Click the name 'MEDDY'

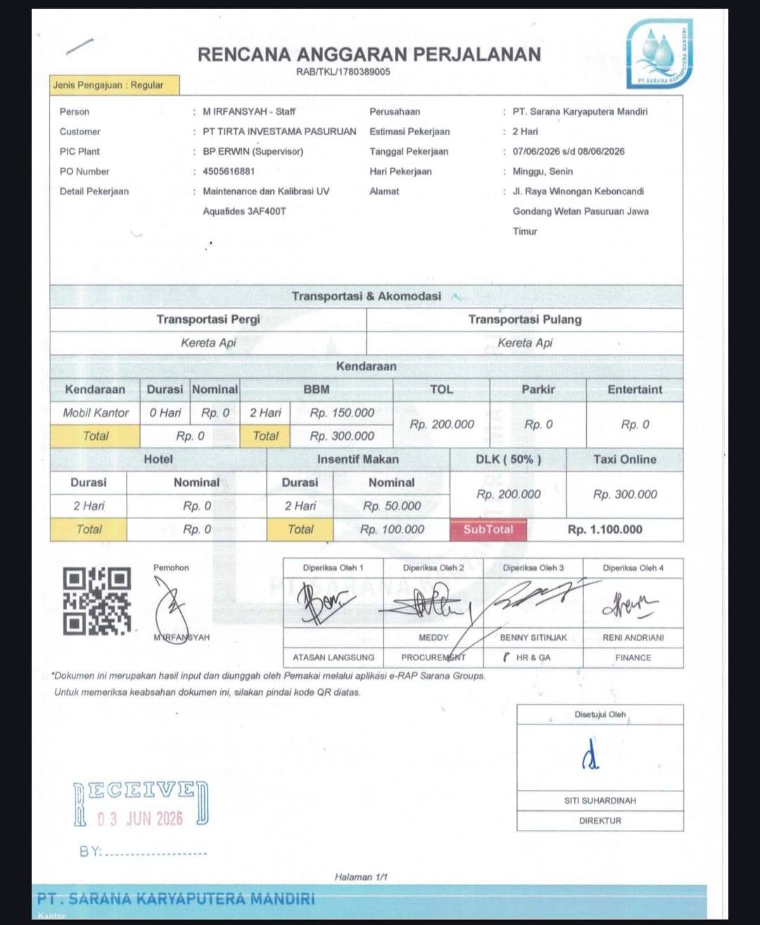click(x=433, y=638)
